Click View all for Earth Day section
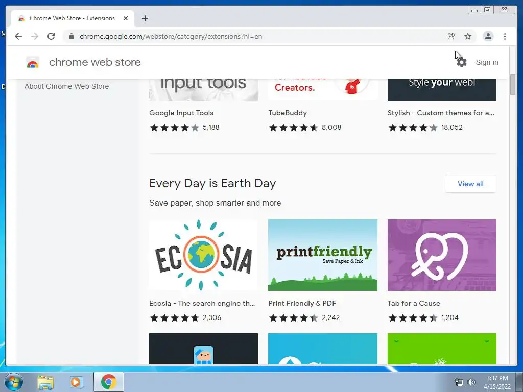This screenshot has width=523, height=392. 470,184
